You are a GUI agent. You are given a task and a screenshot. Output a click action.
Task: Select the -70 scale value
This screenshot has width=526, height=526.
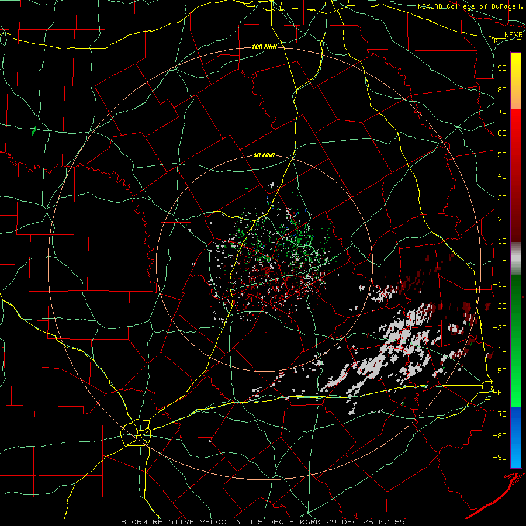(x=500, y=414)
